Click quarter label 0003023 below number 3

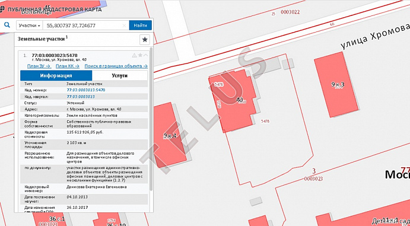click(x=313, y=179)
